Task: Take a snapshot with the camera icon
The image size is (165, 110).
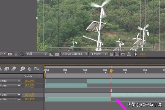Action: point(10,54)
